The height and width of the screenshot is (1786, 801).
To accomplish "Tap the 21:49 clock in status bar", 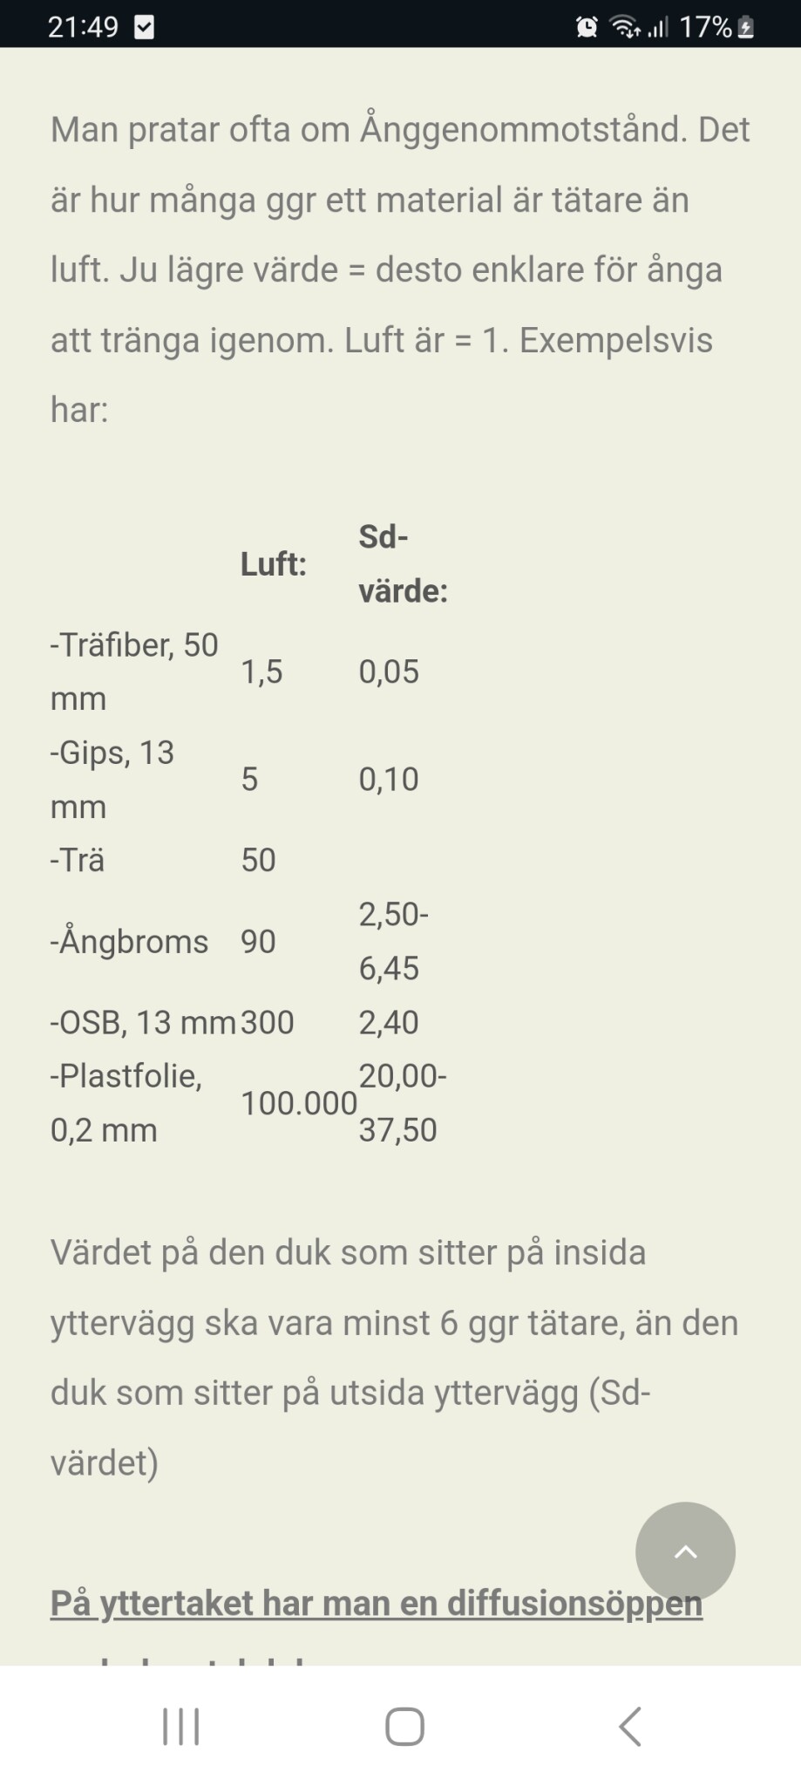I will [83, 27].
